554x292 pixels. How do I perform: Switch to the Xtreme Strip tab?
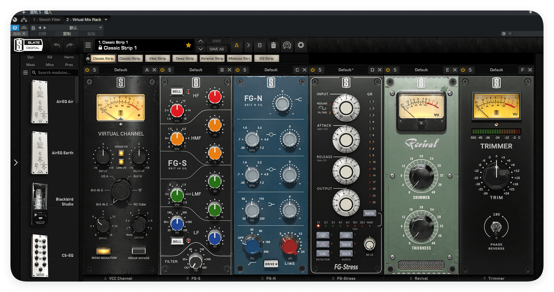click(x=212, y=59)
